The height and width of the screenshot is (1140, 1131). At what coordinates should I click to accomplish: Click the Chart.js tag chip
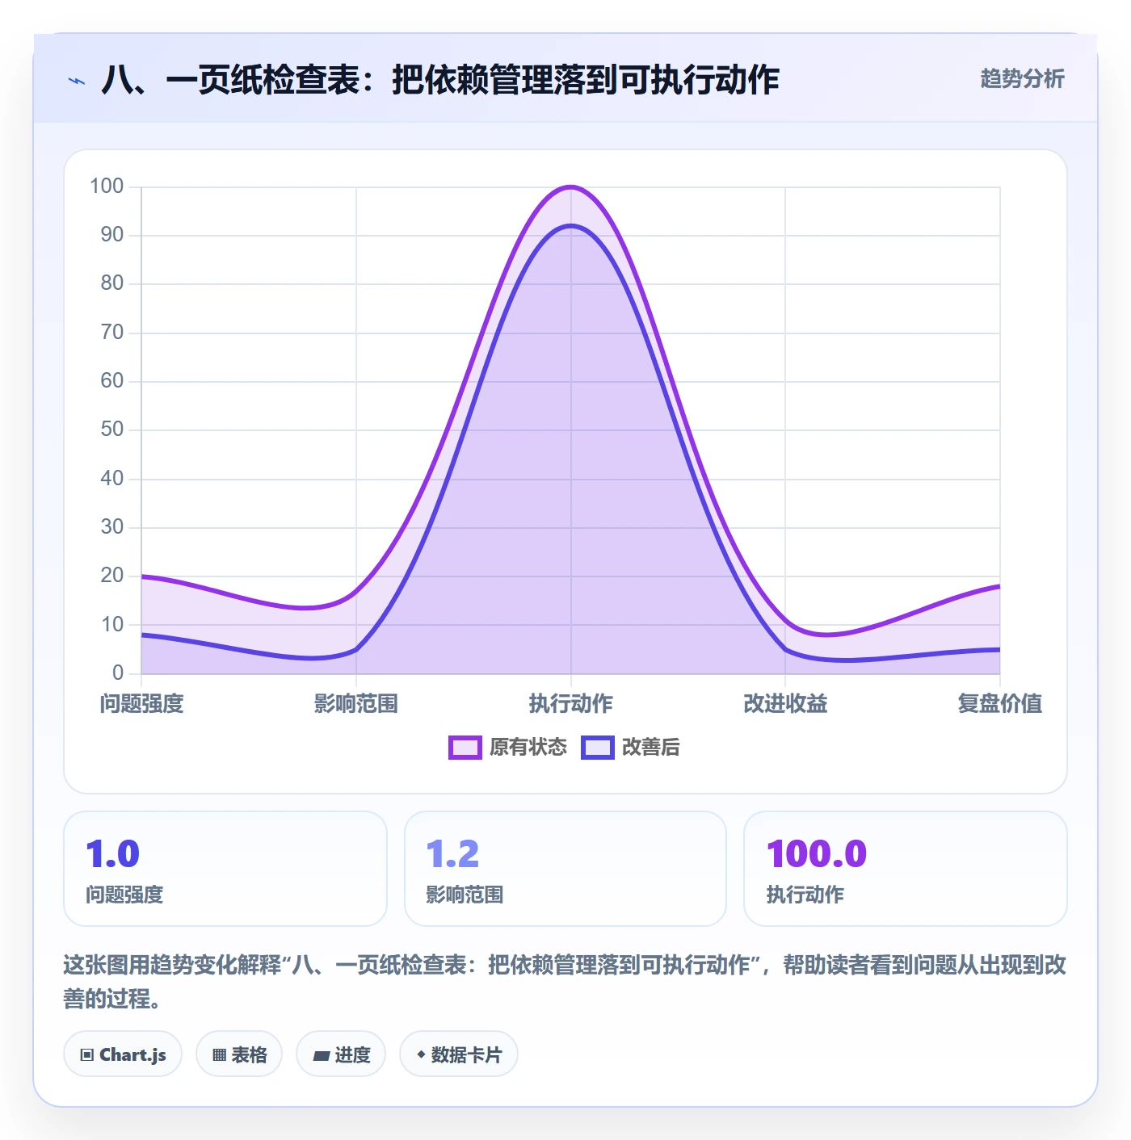[123, 1054]
